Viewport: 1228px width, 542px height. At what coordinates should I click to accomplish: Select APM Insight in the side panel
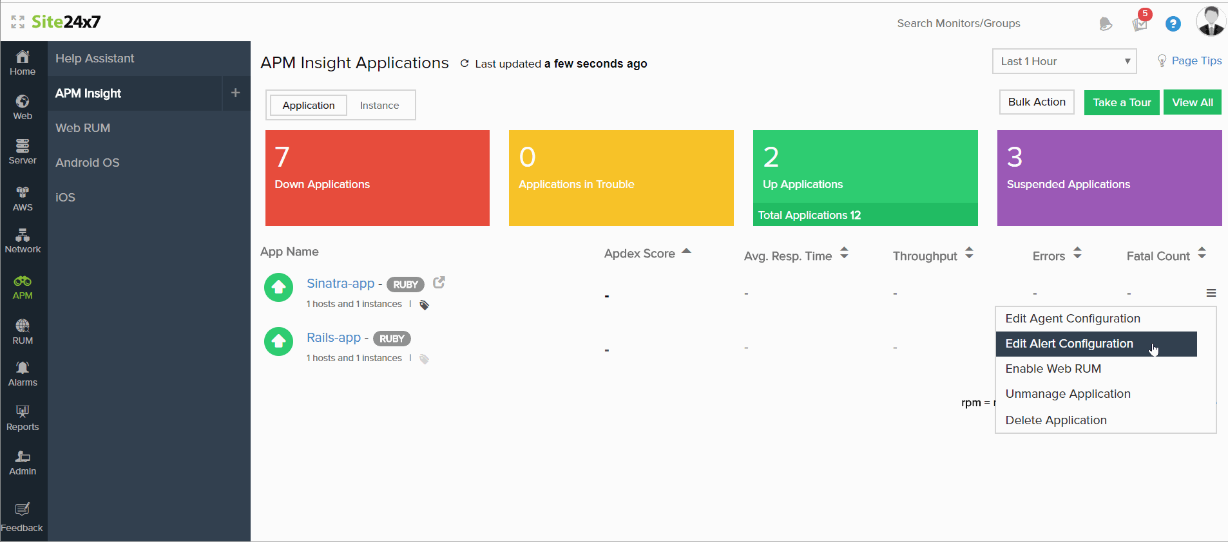[x=135, y=93]
